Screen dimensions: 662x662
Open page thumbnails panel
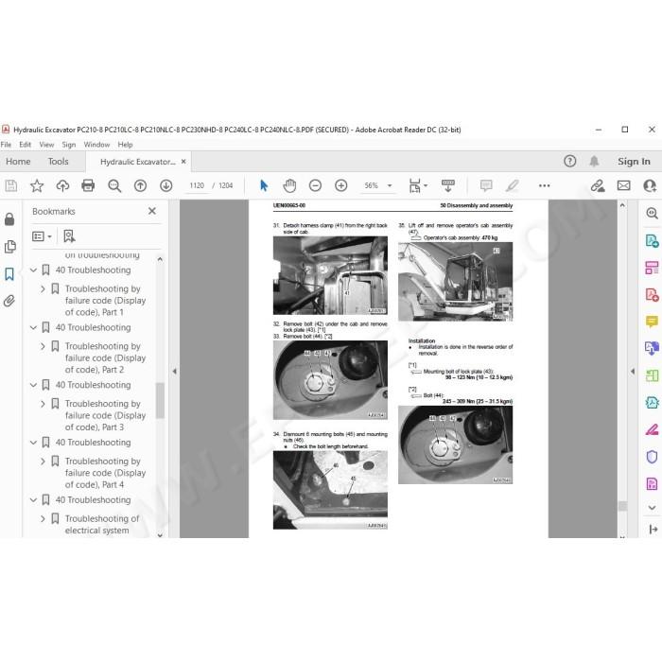pyautogui.click(x=9, y=247)
